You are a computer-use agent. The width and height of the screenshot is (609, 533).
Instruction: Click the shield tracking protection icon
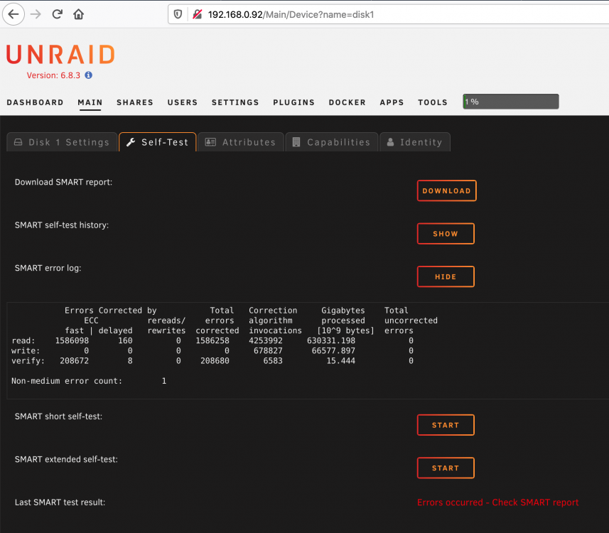click(x=178, y=14)
